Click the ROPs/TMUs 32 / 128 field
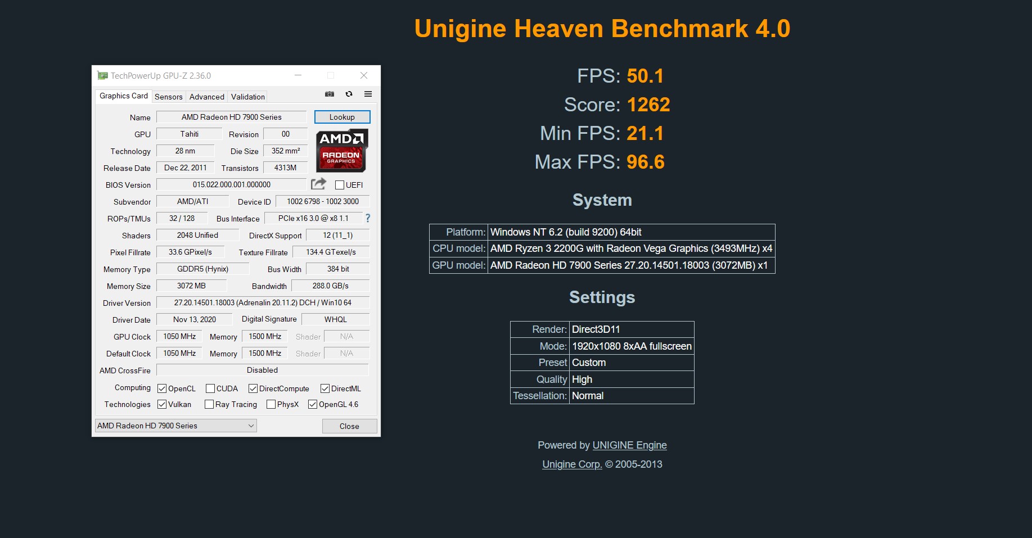This screenshot has height=538, width=1032. (182, 218)
